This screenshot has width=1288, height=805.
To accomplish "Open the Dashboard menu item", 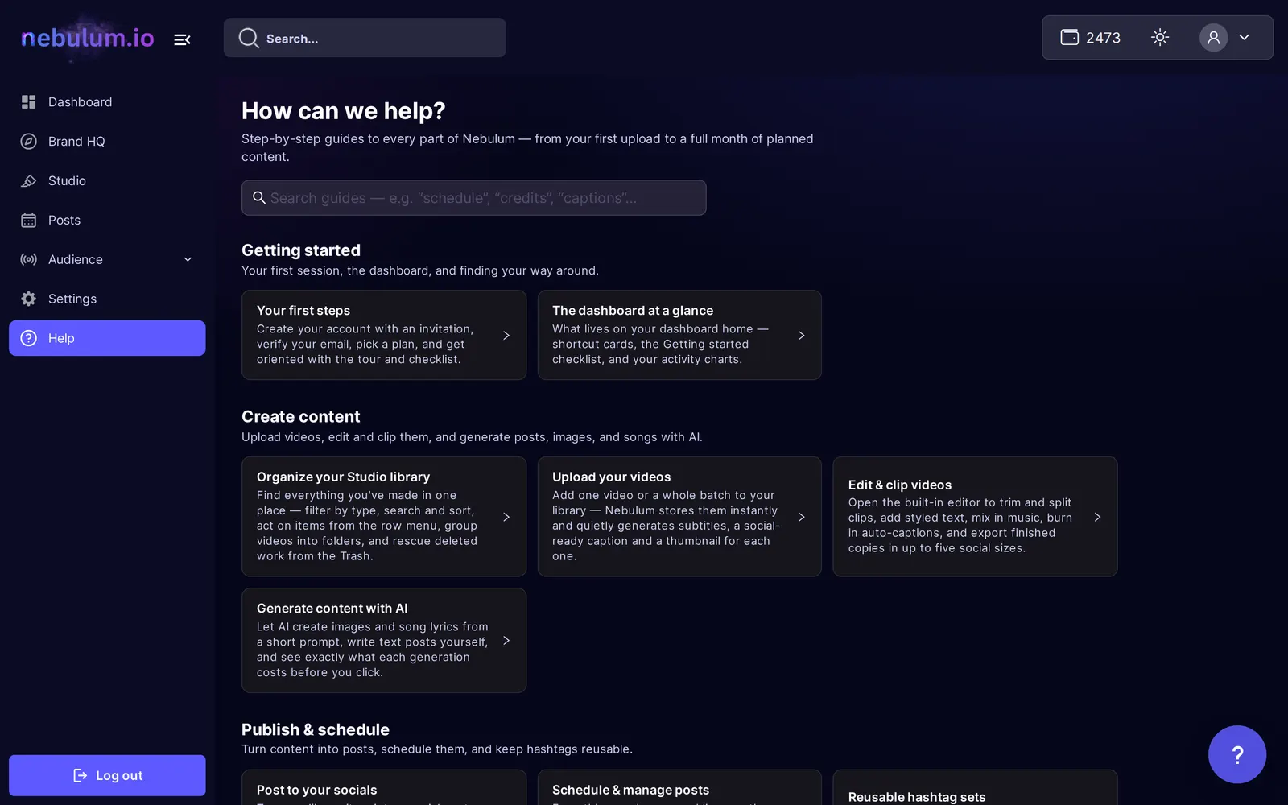I will [107, 102].
